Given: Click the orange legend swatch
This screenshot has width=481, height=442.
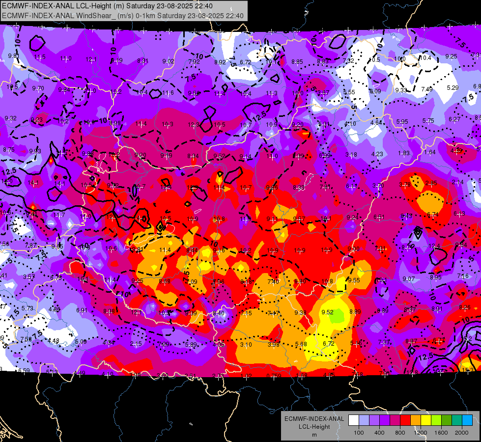Looking at the screenshot, I should 416,420.
